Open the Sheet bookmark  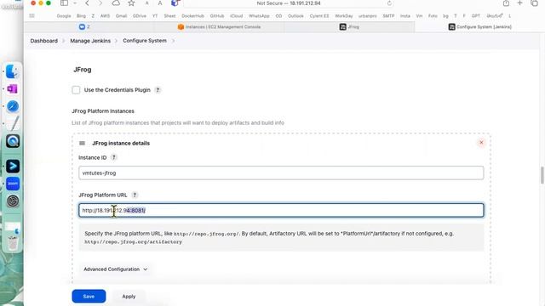tap(169, 16)
